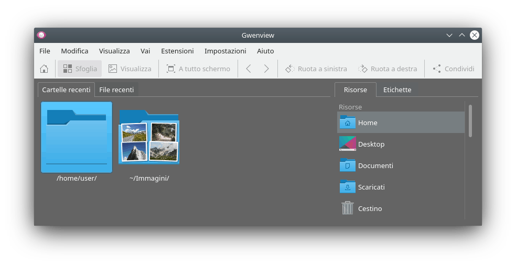Open the /home/user/ folder thumbnail
Image resolution: width=516 pixels, height=266 pixels.
click(x=77, y=137)
